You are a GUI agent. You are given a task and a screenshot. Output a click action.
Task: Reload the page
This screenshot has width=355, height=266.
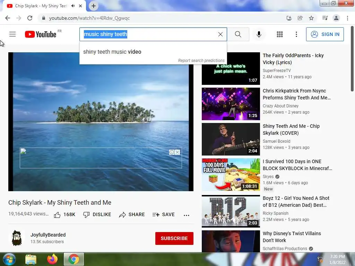click(x=30, y=18)
